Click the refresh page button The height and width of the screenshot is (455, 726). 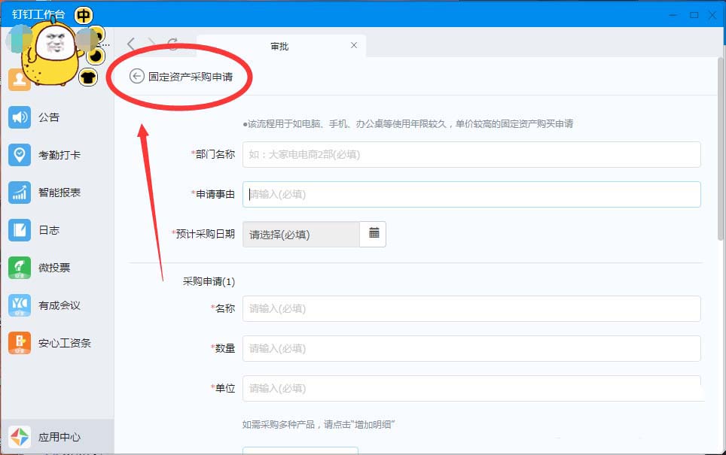coord(172,44)
